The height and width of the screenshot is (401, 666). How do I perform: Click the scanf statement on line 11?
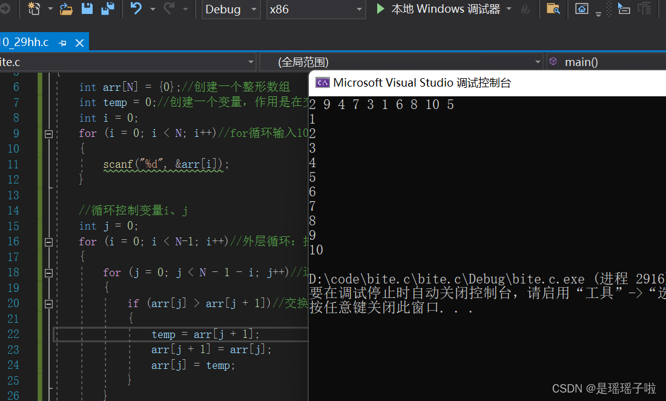point(166,164)
